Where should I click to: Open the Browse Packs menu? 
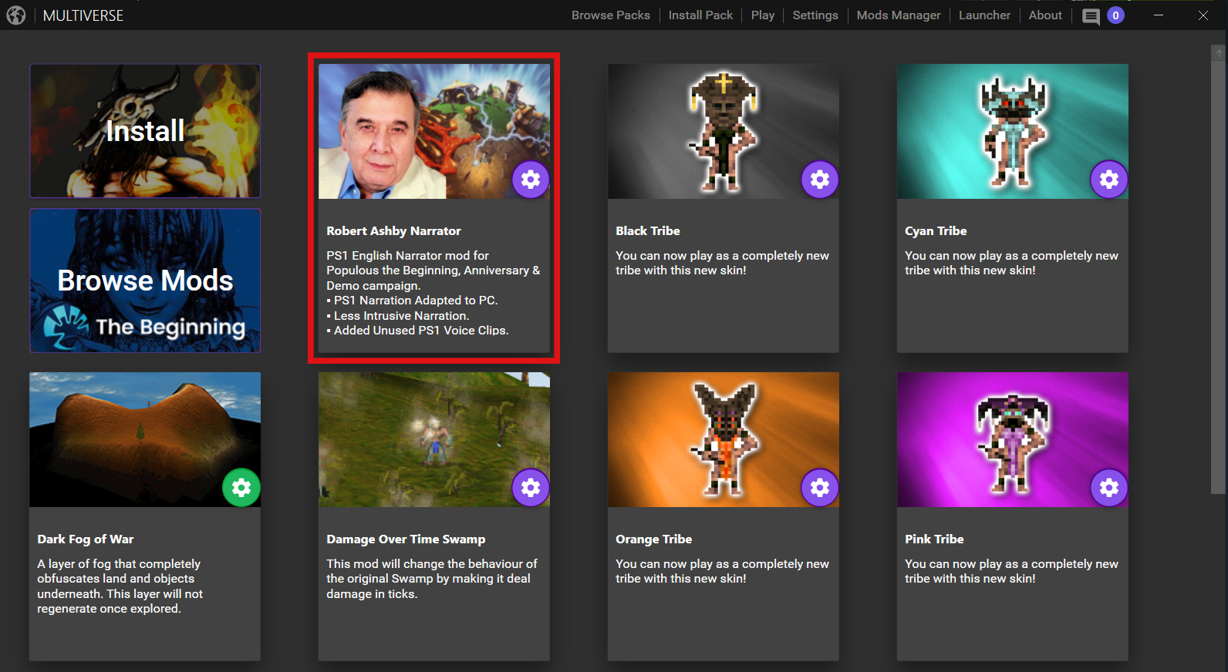click(611, 15)
